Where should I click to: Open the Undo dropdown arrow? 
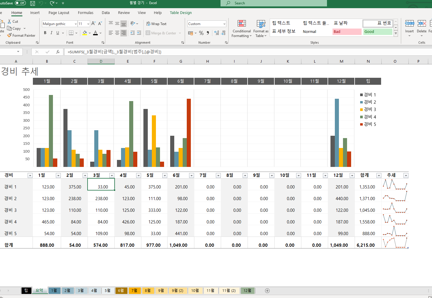coord(46,3)
